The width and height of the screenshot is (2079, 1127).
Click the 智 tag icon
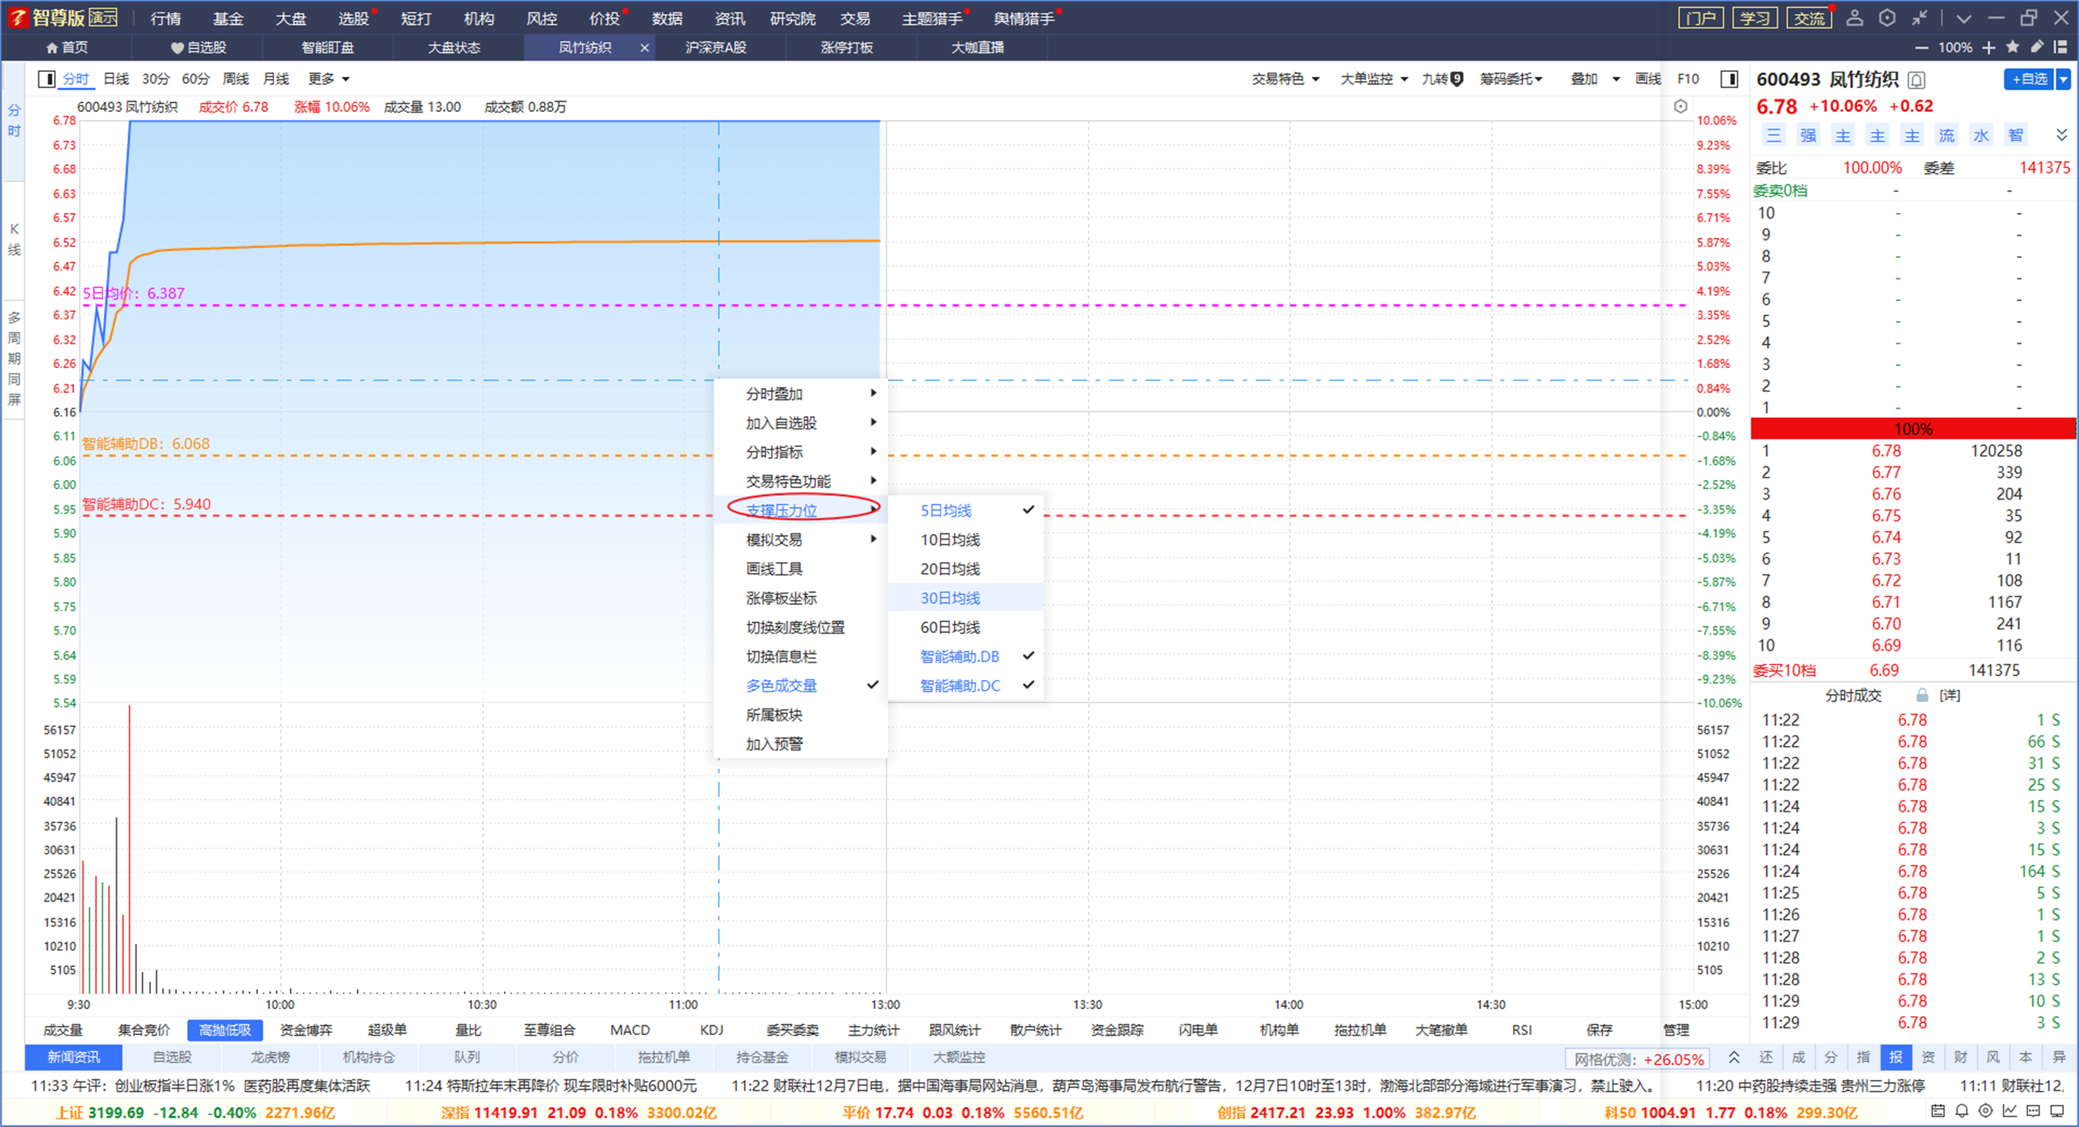[x=2016, y=136]
